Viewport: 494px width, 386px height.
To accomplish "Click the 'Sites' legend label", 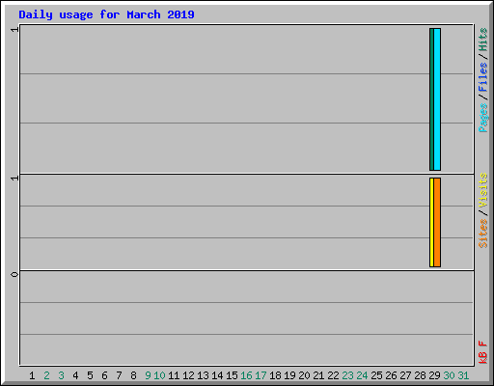I will click(x=482, y=234).
